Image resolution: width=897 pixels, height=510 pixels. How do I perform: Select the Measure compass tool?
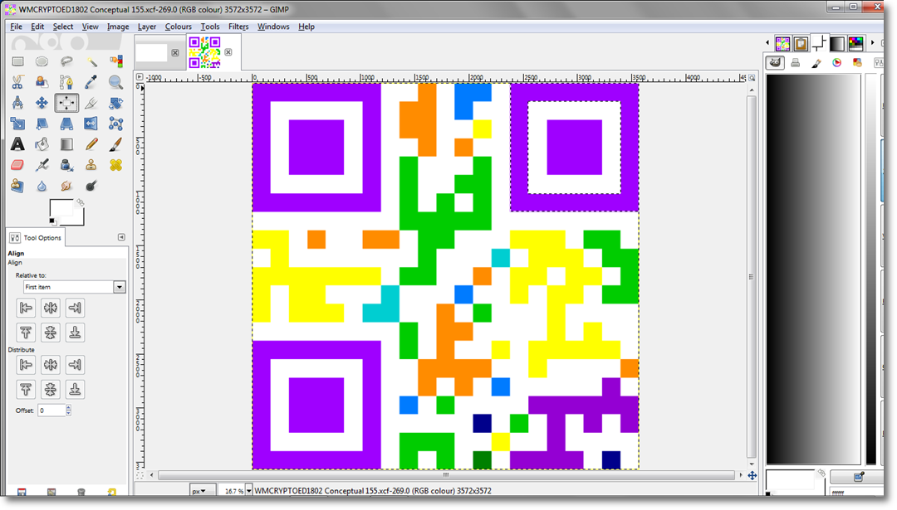[x=17, y=103]
